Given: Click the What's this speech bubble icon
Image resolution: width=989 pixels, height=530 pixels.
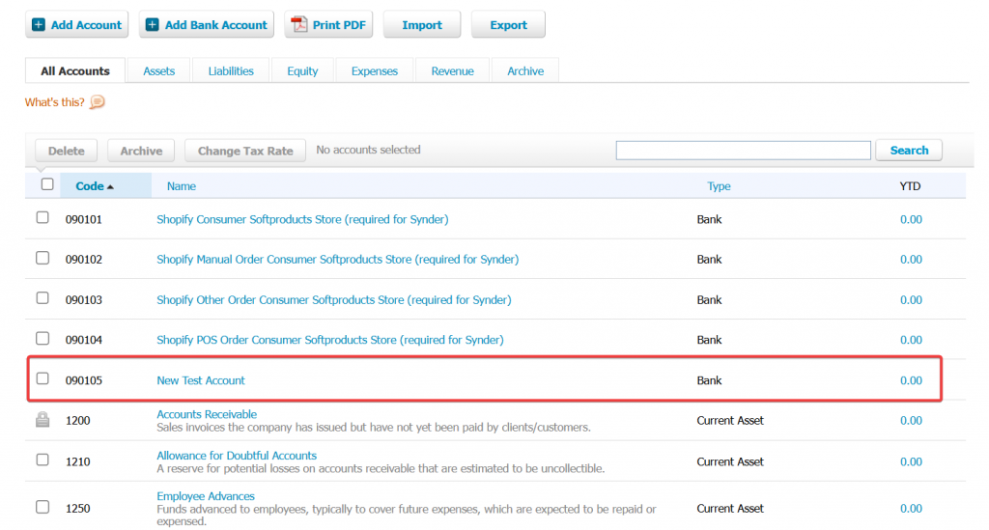Looking at the screenshot, I should 98,102.
